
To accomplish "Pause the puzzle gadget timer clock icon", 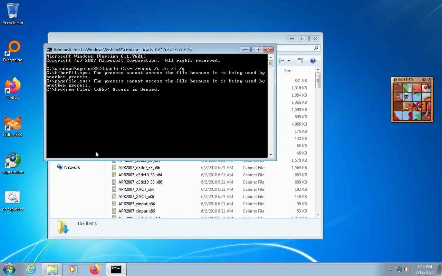I will 395,80.
